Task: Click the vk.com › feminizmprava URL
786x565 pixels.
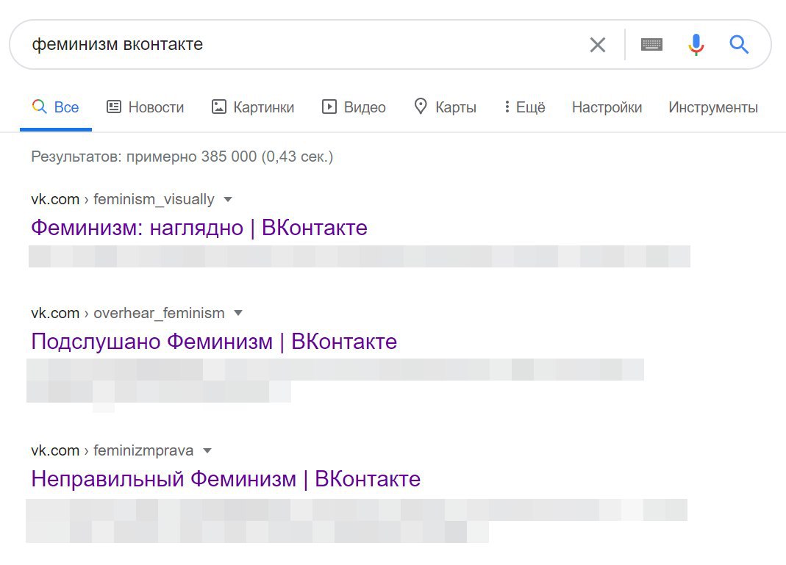Action: point(112,451)
